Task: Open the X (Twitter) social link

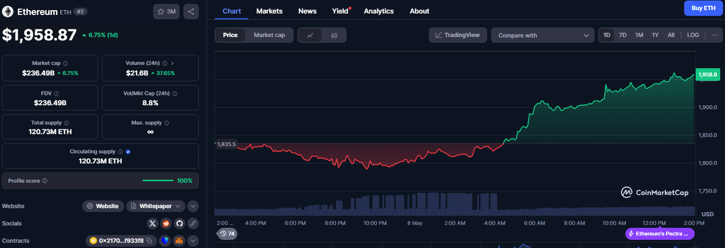Action: point(153,223)
